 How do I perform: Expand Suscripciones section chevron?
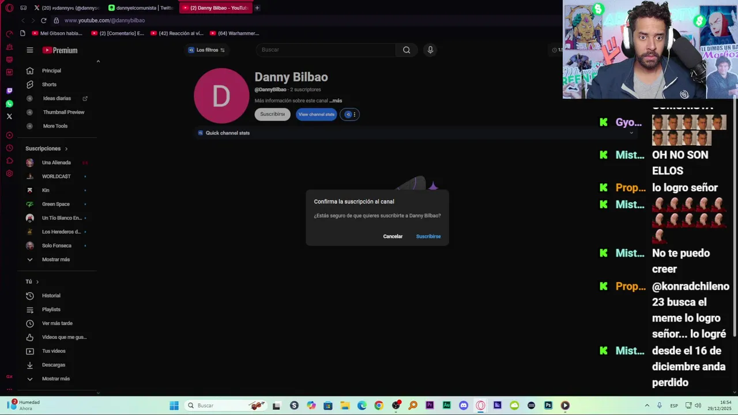point(66,149)
